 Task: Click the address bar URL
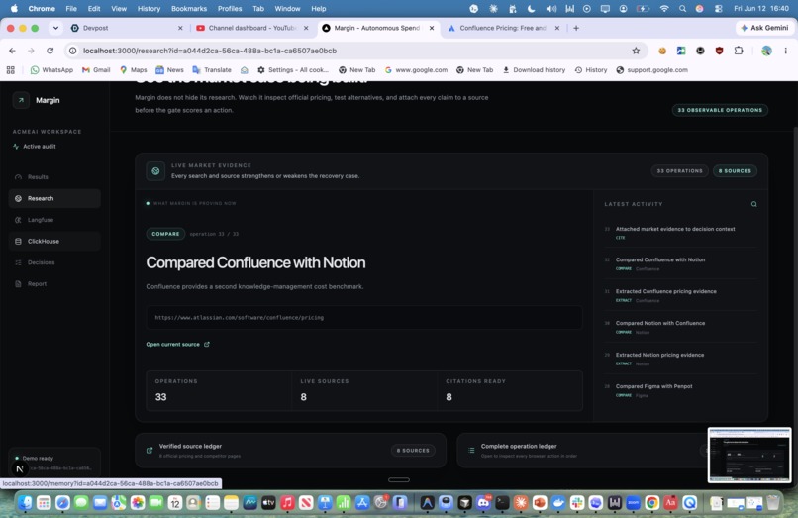(x=210, y=51)
